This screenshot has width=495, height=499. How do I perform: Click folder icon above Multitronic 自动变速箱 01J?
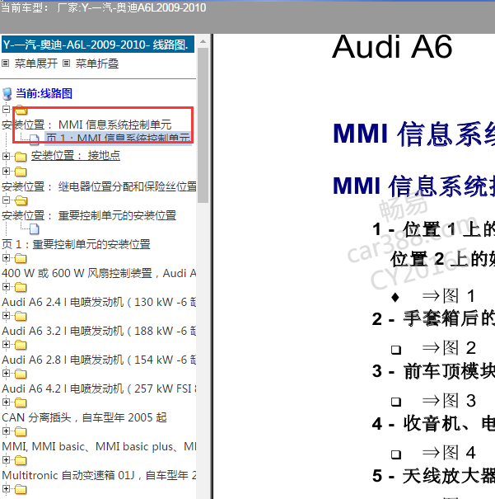pyautogui.click(x=21, y=460)
